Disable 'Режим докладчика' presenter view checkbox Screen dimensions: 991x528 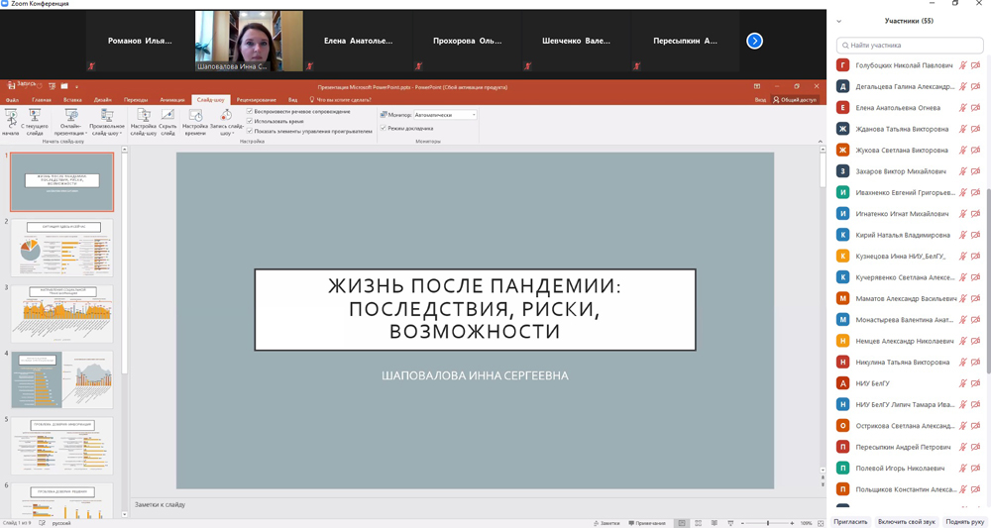pyautogui.click(x=384, y=129)
